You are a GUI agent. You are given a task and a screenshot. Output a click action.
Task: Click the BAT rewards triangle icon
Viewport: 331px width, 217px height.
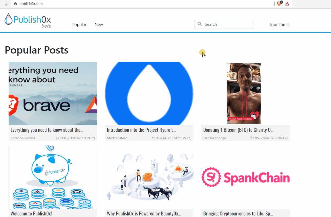[x=287, y=4]
